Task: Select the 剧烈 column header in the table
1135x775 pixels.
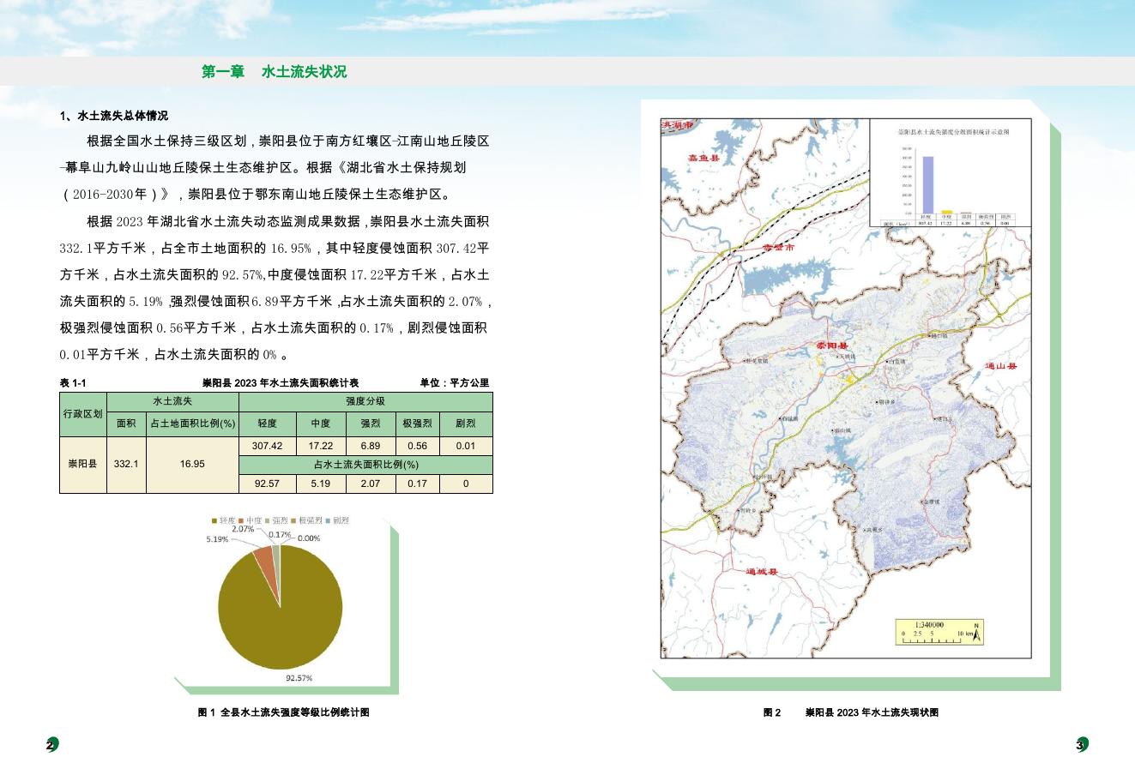Action: (x=466, y=424)
